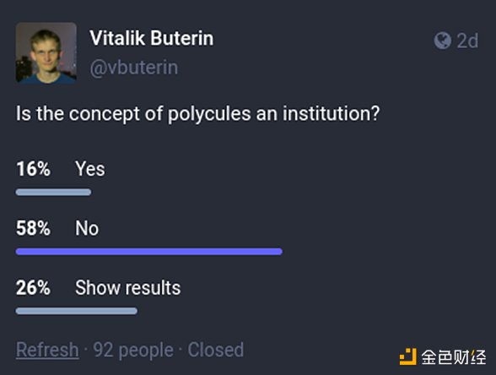Click the 16% percentage label

click(33, 169)
